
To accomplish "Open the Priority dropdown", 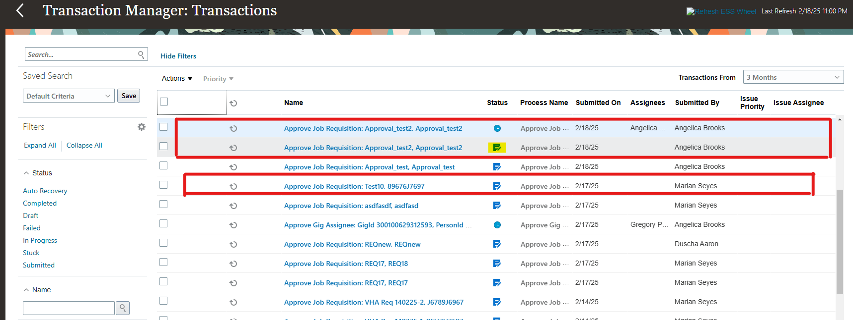I will coord(218,79).
